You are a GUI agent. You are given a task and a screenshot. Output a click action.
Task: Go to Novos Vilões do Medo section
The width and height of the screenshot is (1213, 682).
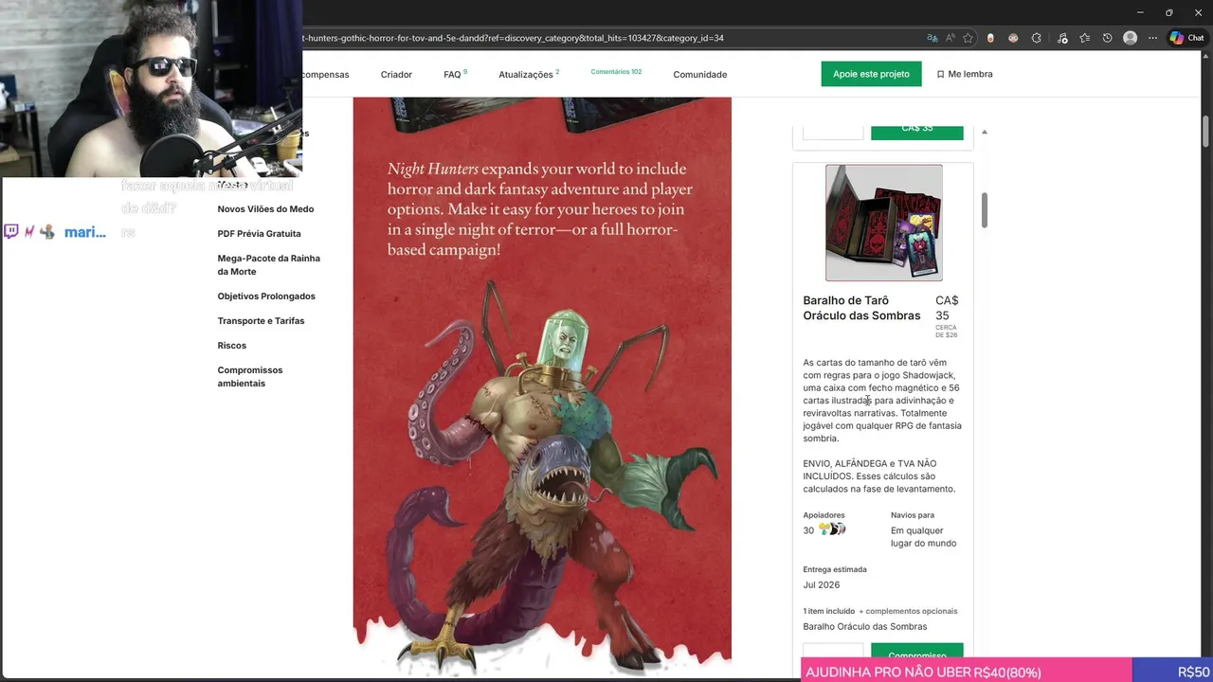(x=265, y=208)
